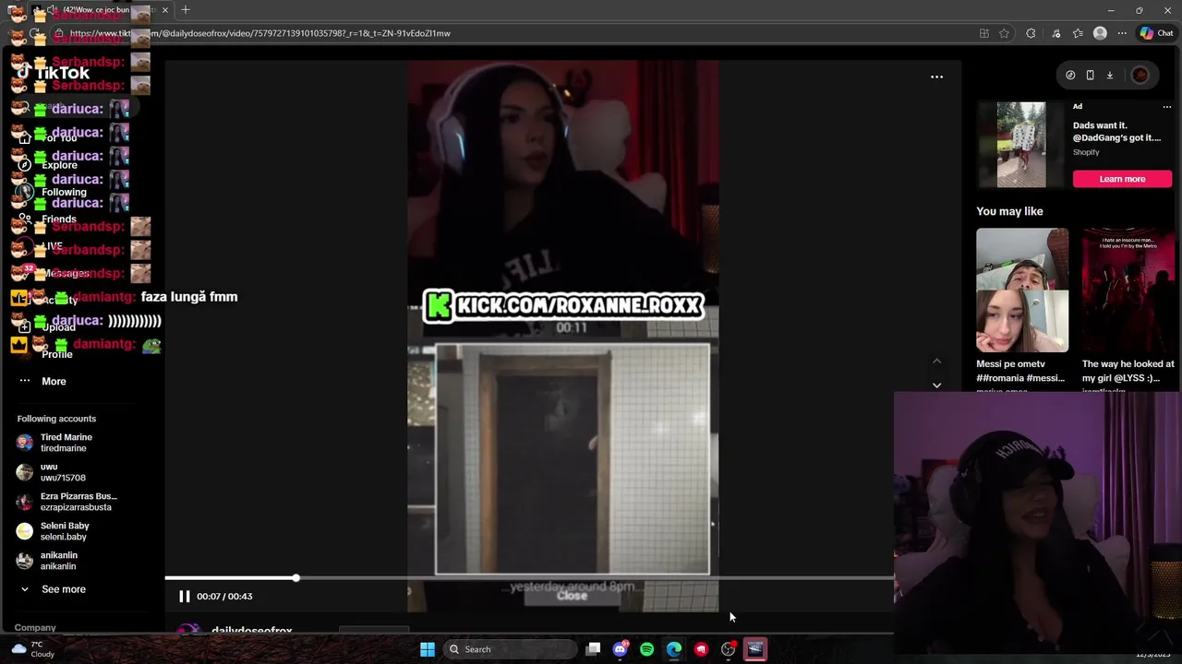Open the weather widget showing Cloudy

click(x=33, y=649)
